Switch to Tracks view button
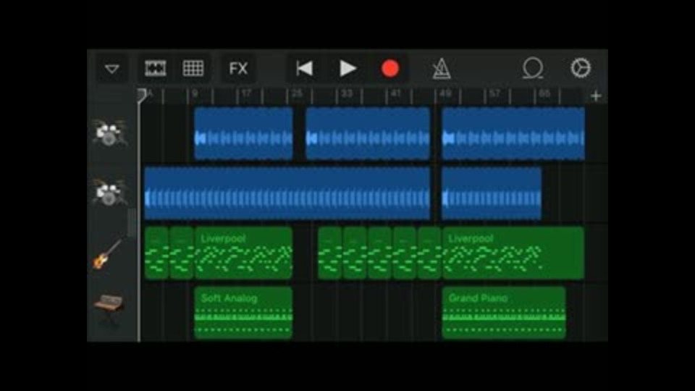Viewport: 695px width, 391px height. click(x=156, y=69)
